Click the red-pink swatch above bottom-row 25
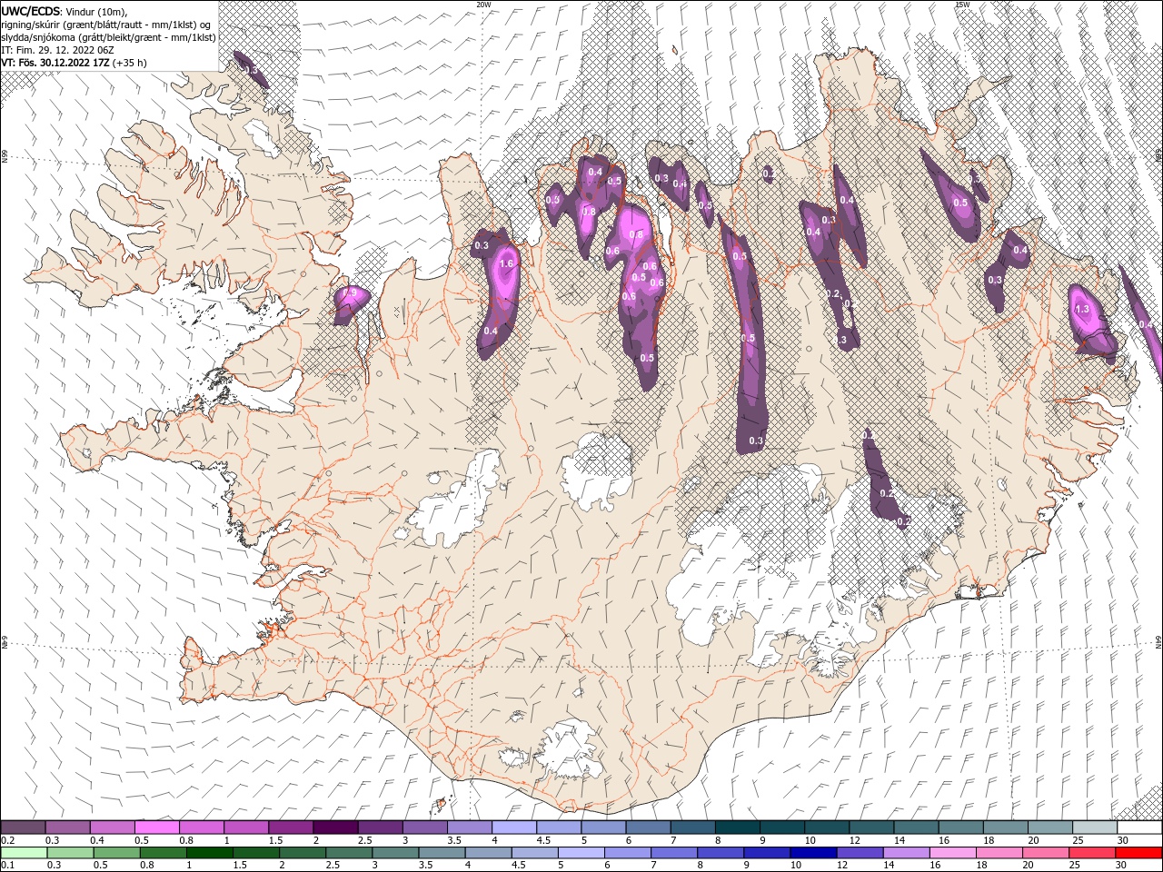 point(1091,853)
